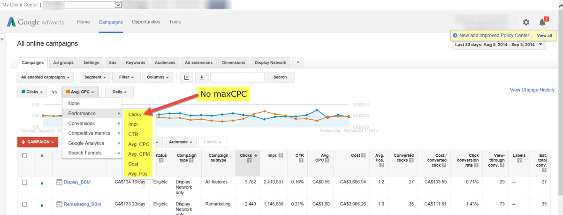Screen dimensions: 563x215
Task: Toggle chart display icon
Action: click(x=187, y=77)
